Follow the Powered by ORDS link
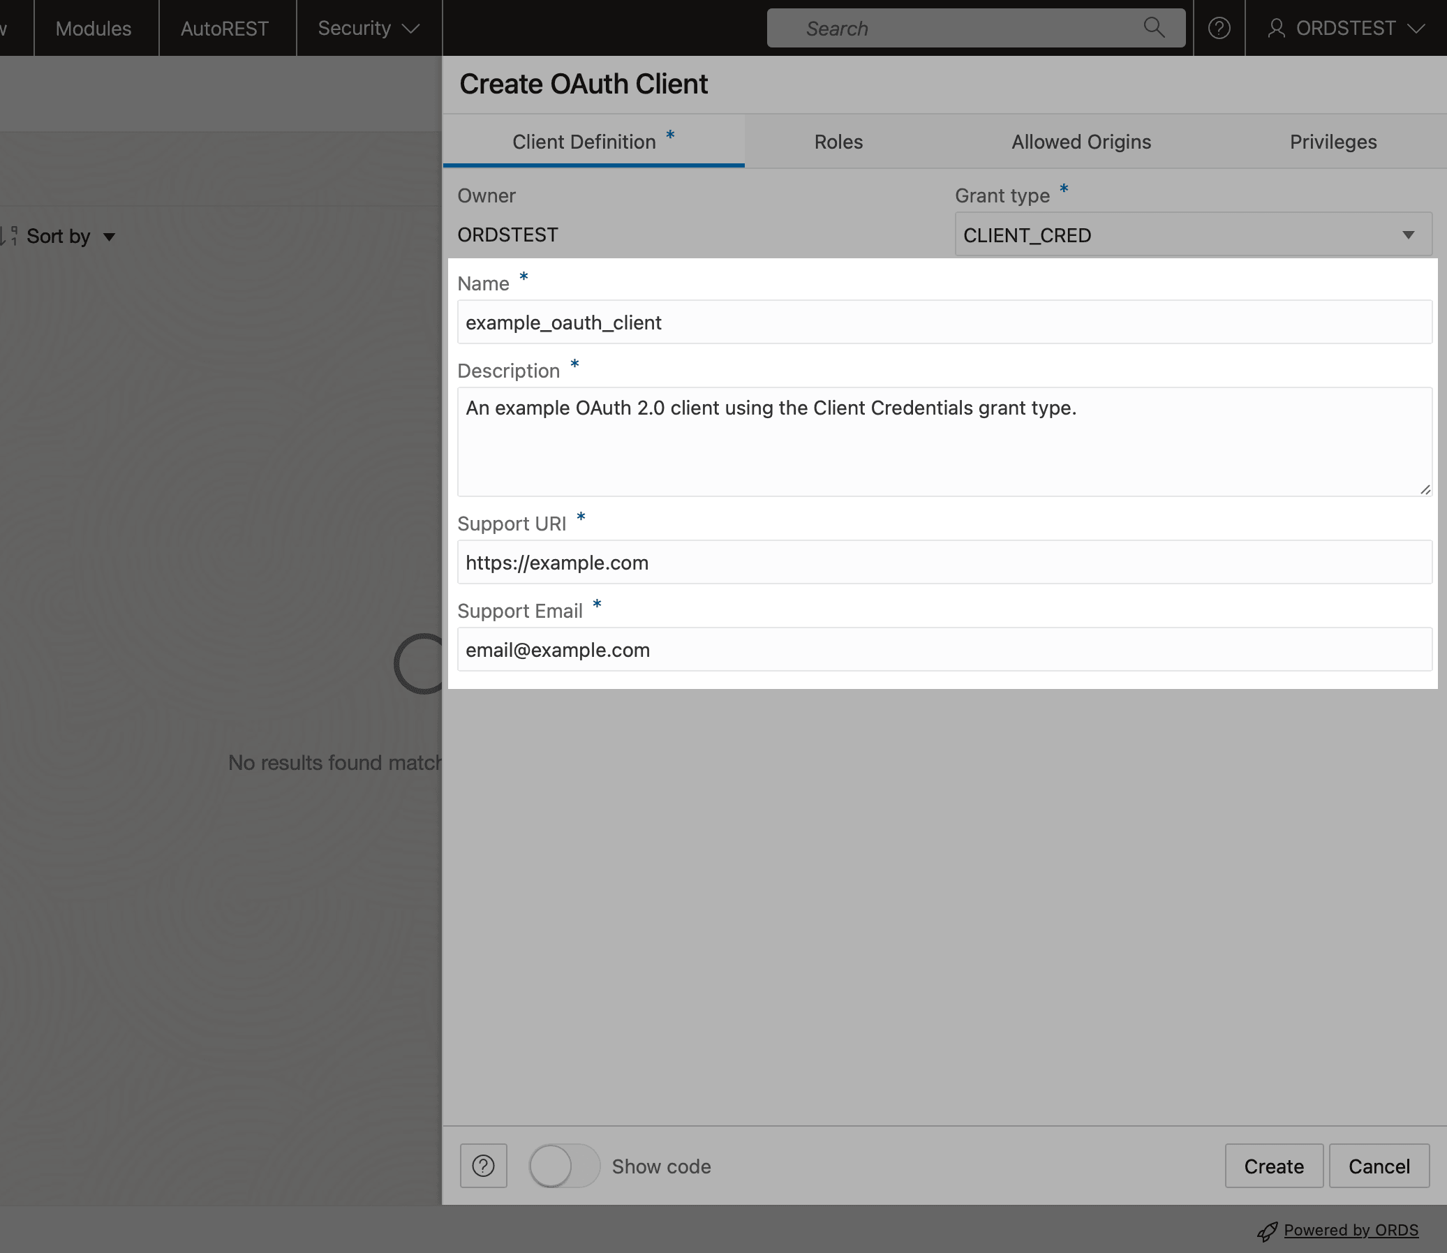 [x=1351, y=1230]
